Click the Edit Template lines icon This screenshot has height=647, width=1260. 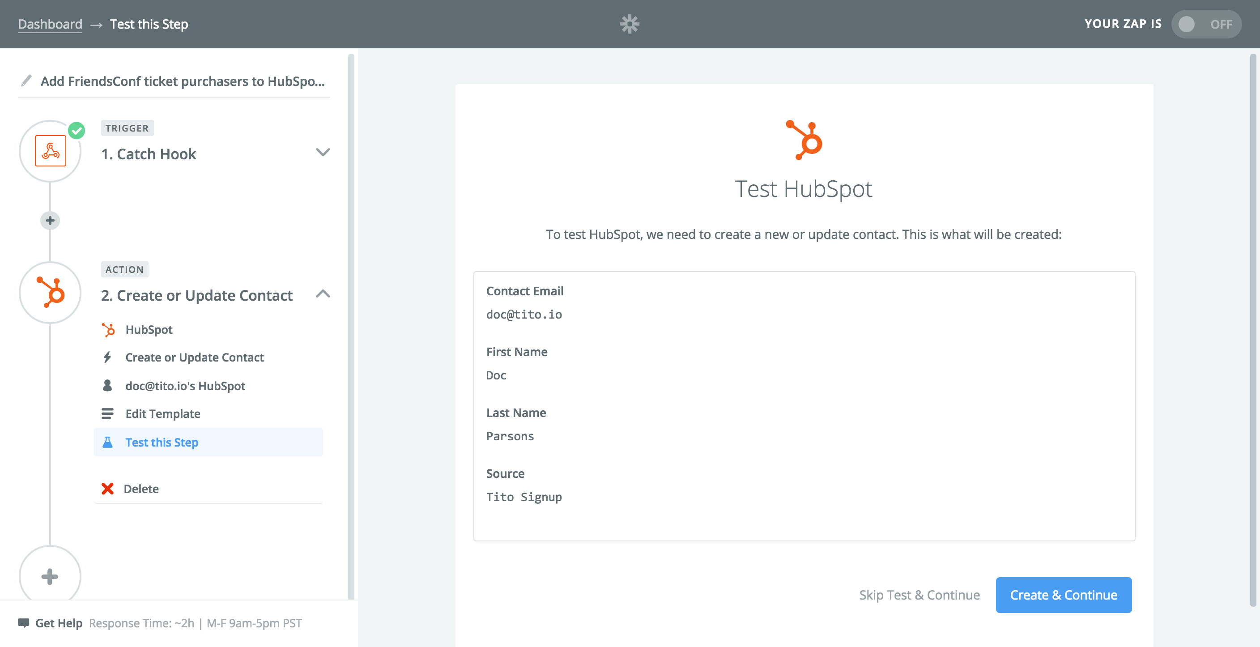click(107, 414)
